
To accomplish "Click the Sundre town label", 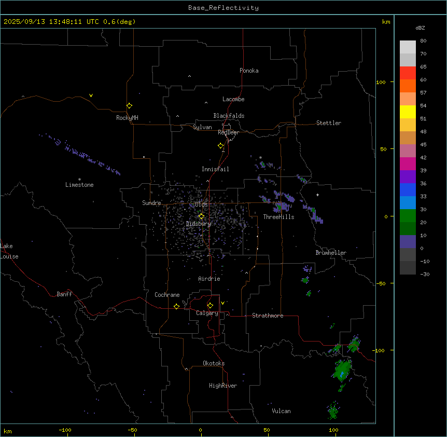I will click(151, 203).
